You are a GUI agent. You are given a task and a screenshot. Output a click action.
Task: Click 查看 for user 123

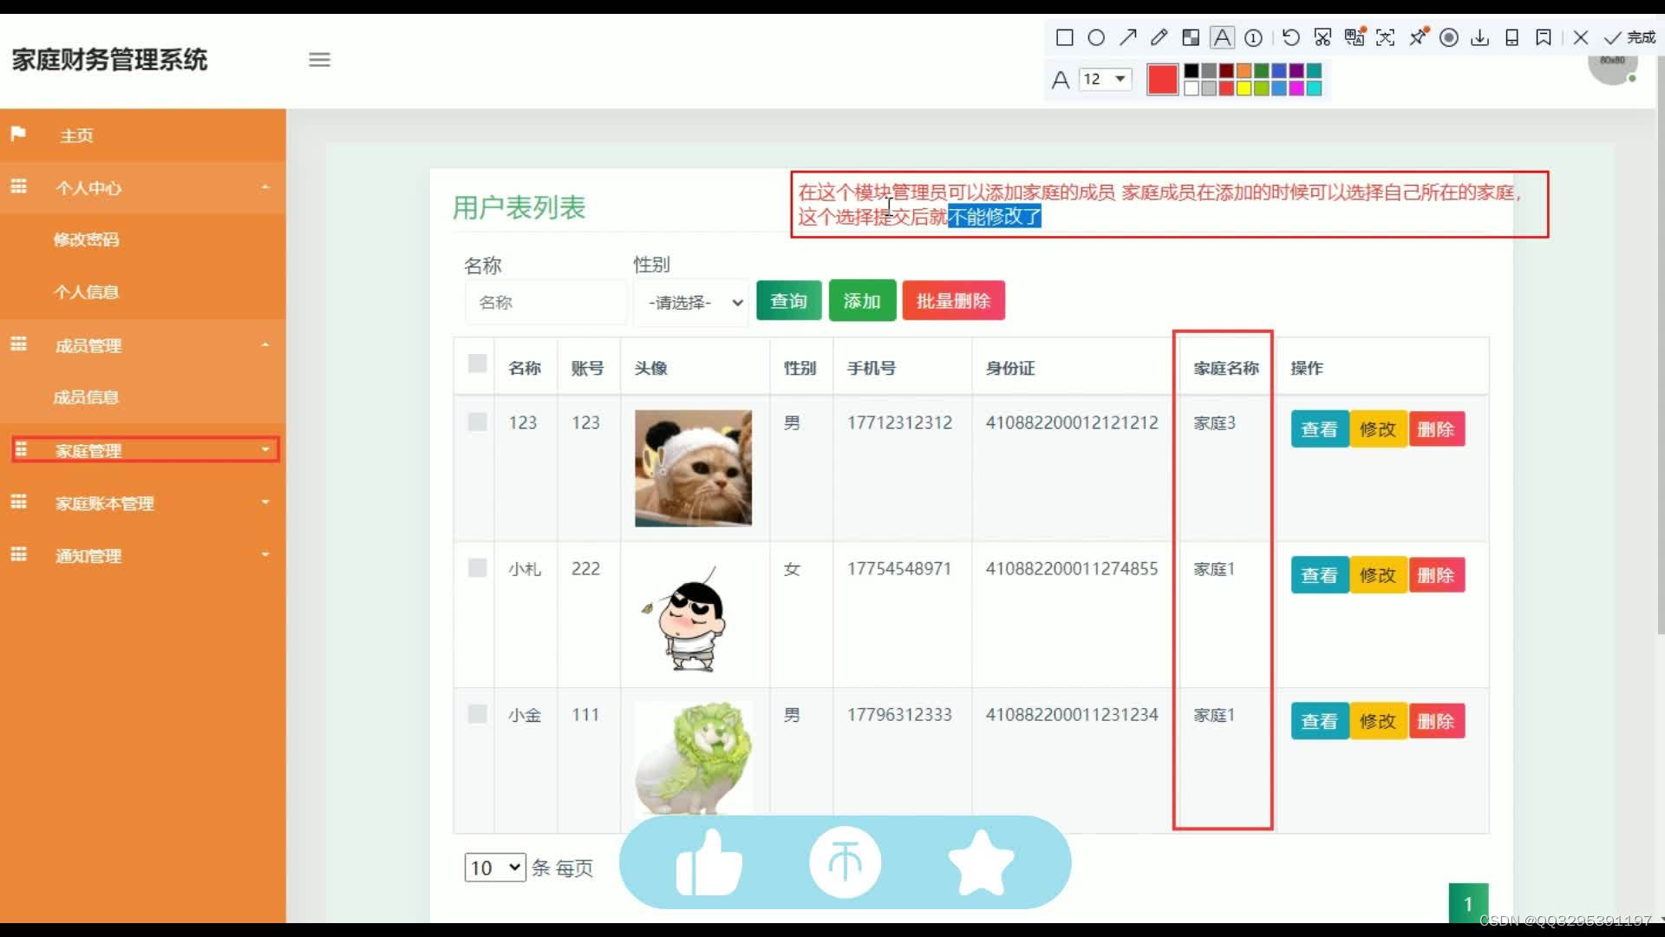click(1319, 429)
